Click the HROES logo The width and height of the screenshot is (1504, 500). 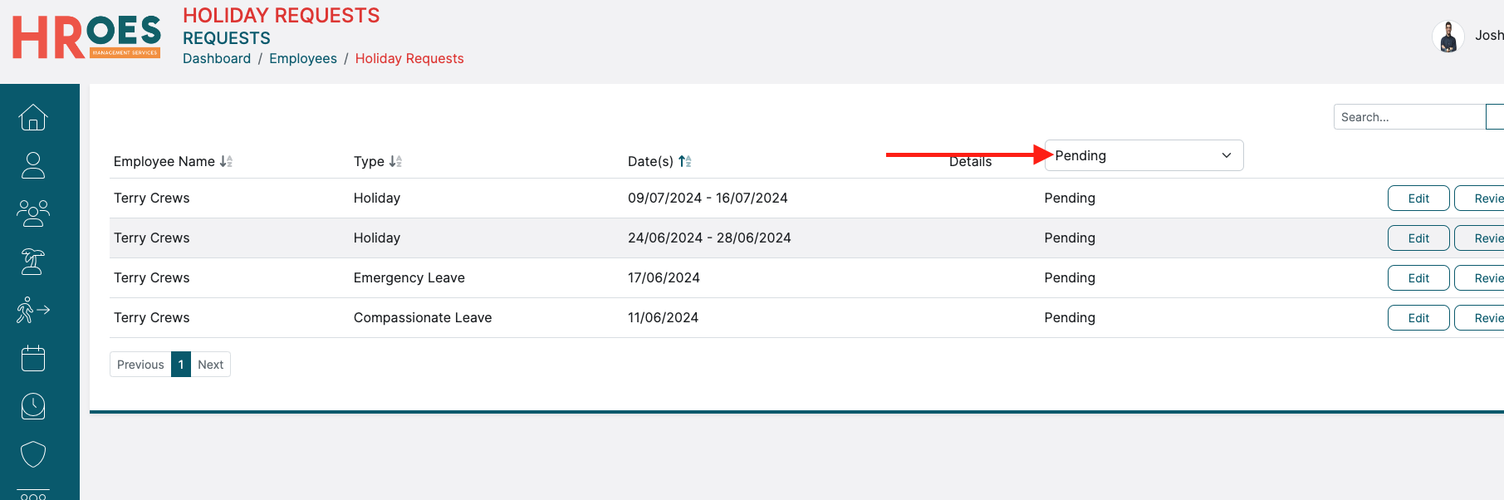click(86, 37)
